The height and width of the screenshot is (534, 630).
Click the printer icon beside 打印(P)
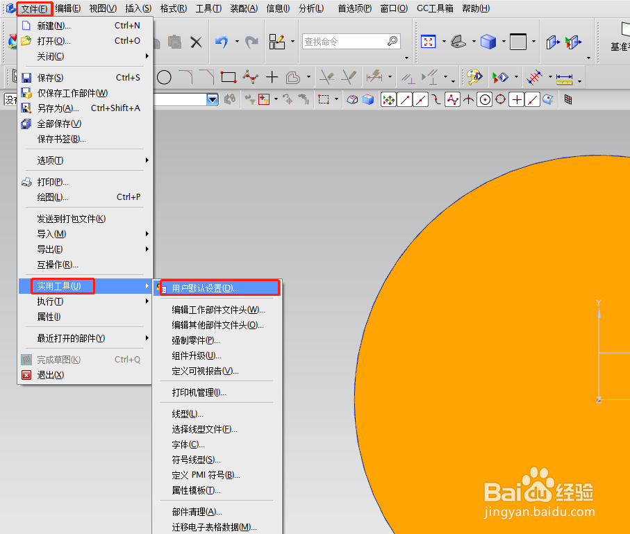point(26,182)
